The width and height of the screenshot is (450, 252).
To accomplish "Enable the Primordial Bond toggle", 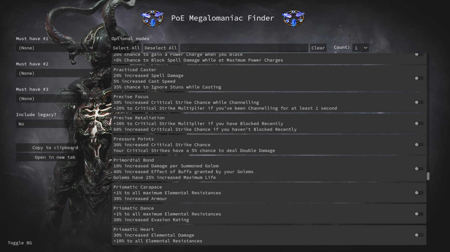I will (x=419, y=168).
